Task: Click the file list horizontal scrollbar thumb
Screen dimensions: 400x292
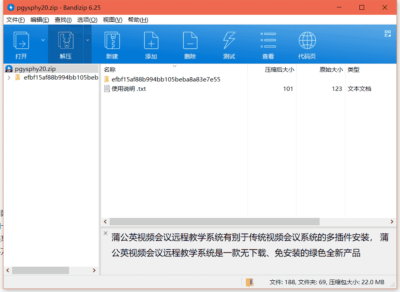Action: coord(215,222)
